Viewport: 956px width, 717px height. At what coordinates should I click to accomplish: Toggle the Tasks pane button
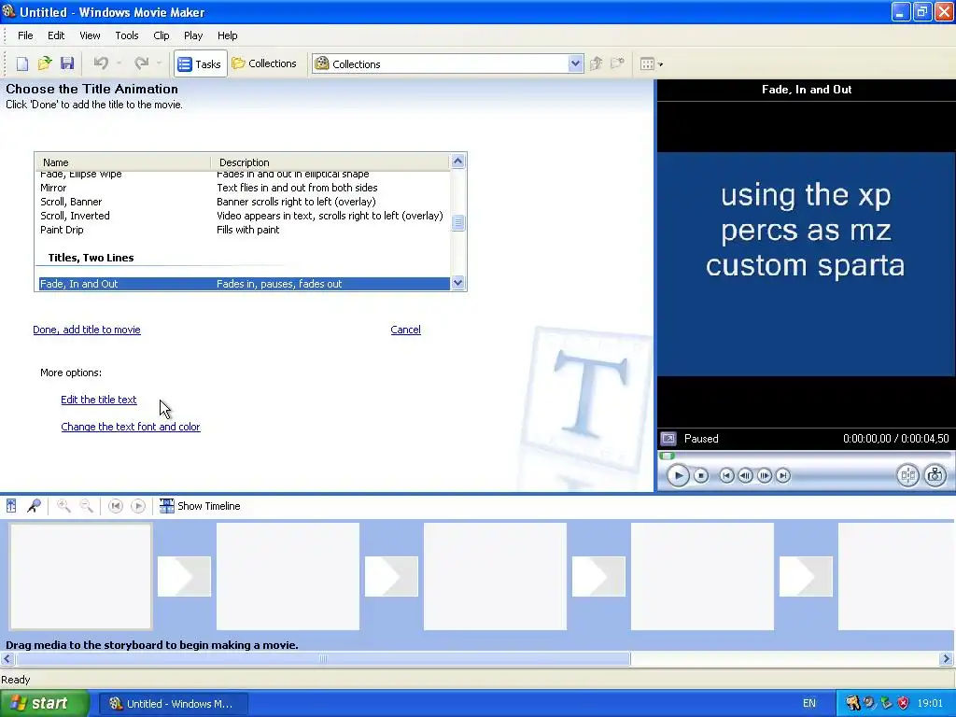tap(200, 63)
